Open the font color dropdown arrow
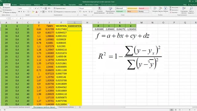197x111 pixels. pos(38,12)
